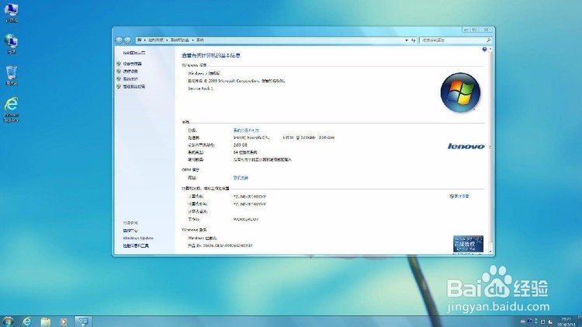582x327 pixels.
Task: Select the Recycle Bin desktop icon
Action: [12, 76]
